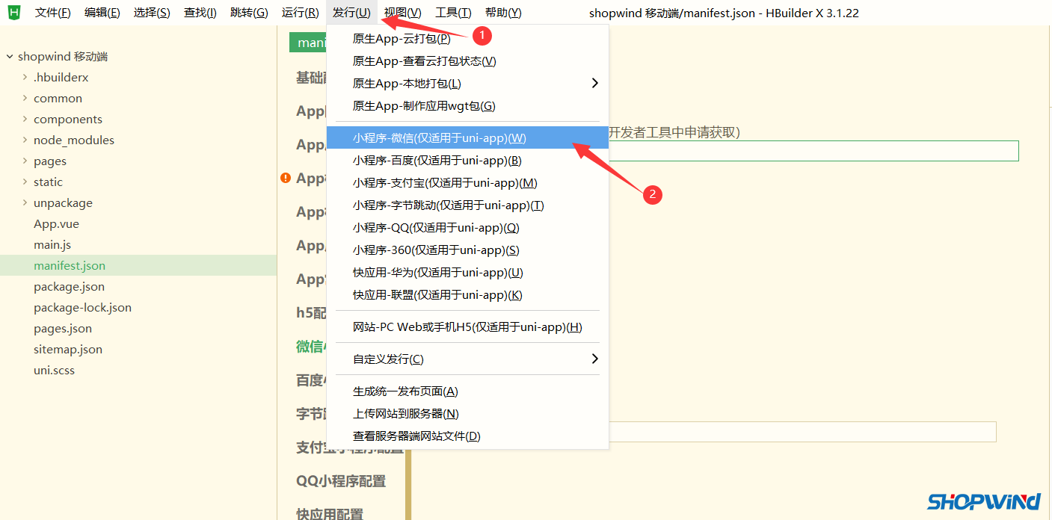
Task: Open the 帮助(Y) menu
Action: tap(503, 13)
